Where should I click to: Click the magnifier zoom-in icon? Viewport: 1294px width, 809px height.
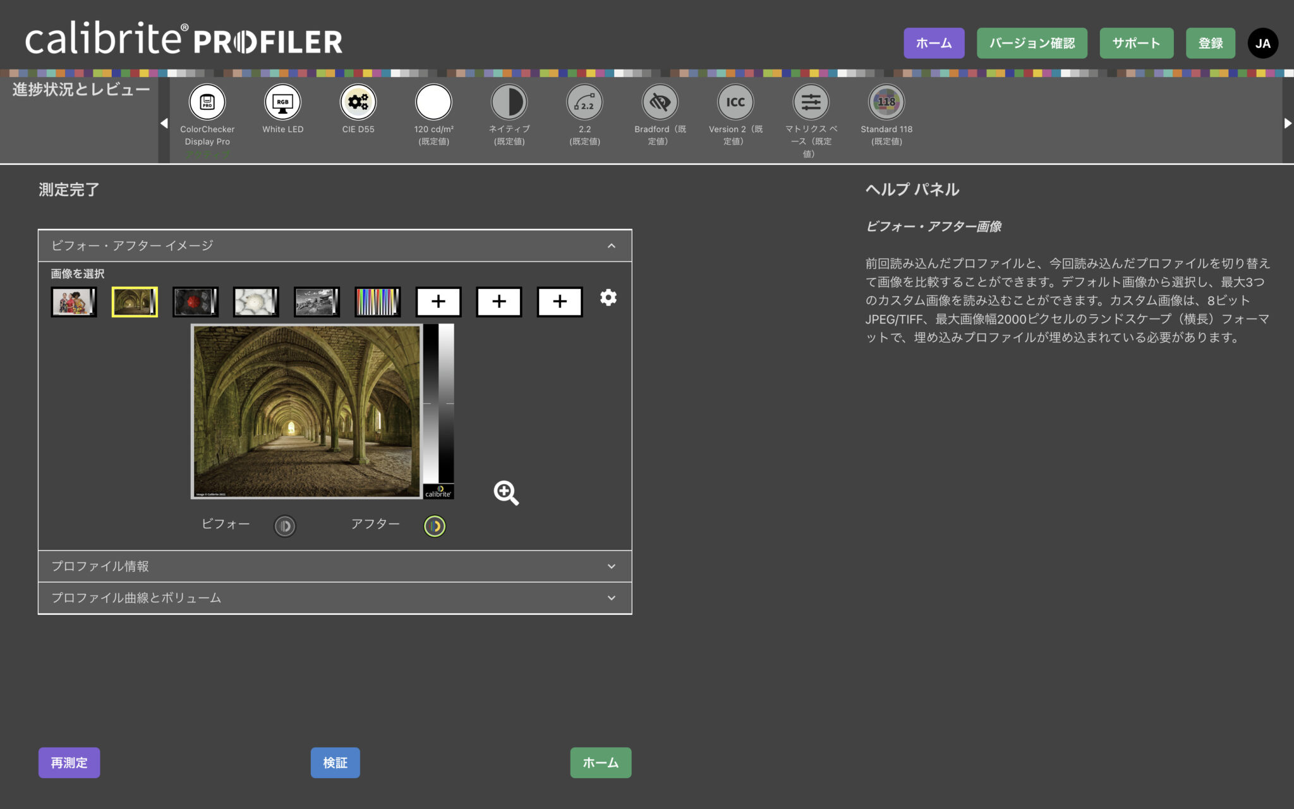(506, 492)
